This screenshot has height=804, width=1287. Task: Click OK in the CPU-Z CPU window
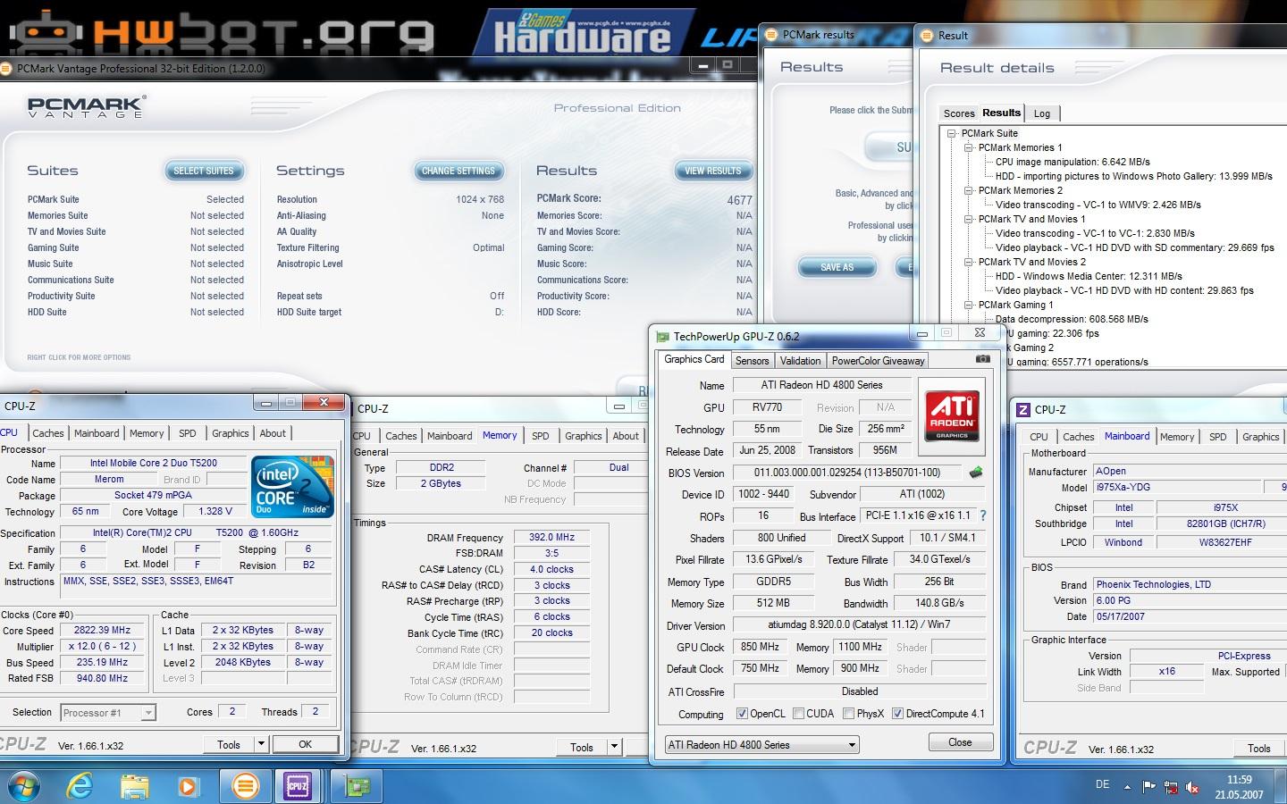click(x=305, y=744)
